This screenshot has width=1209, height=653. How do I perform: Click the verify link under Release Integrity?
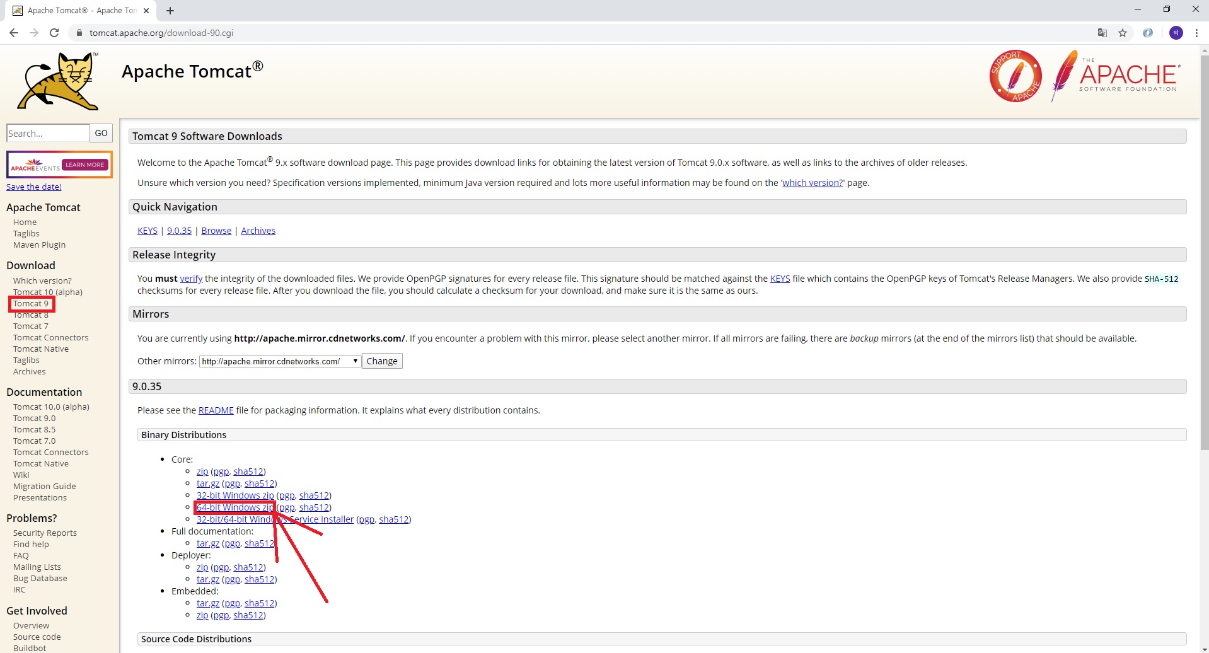coord(191,279)
